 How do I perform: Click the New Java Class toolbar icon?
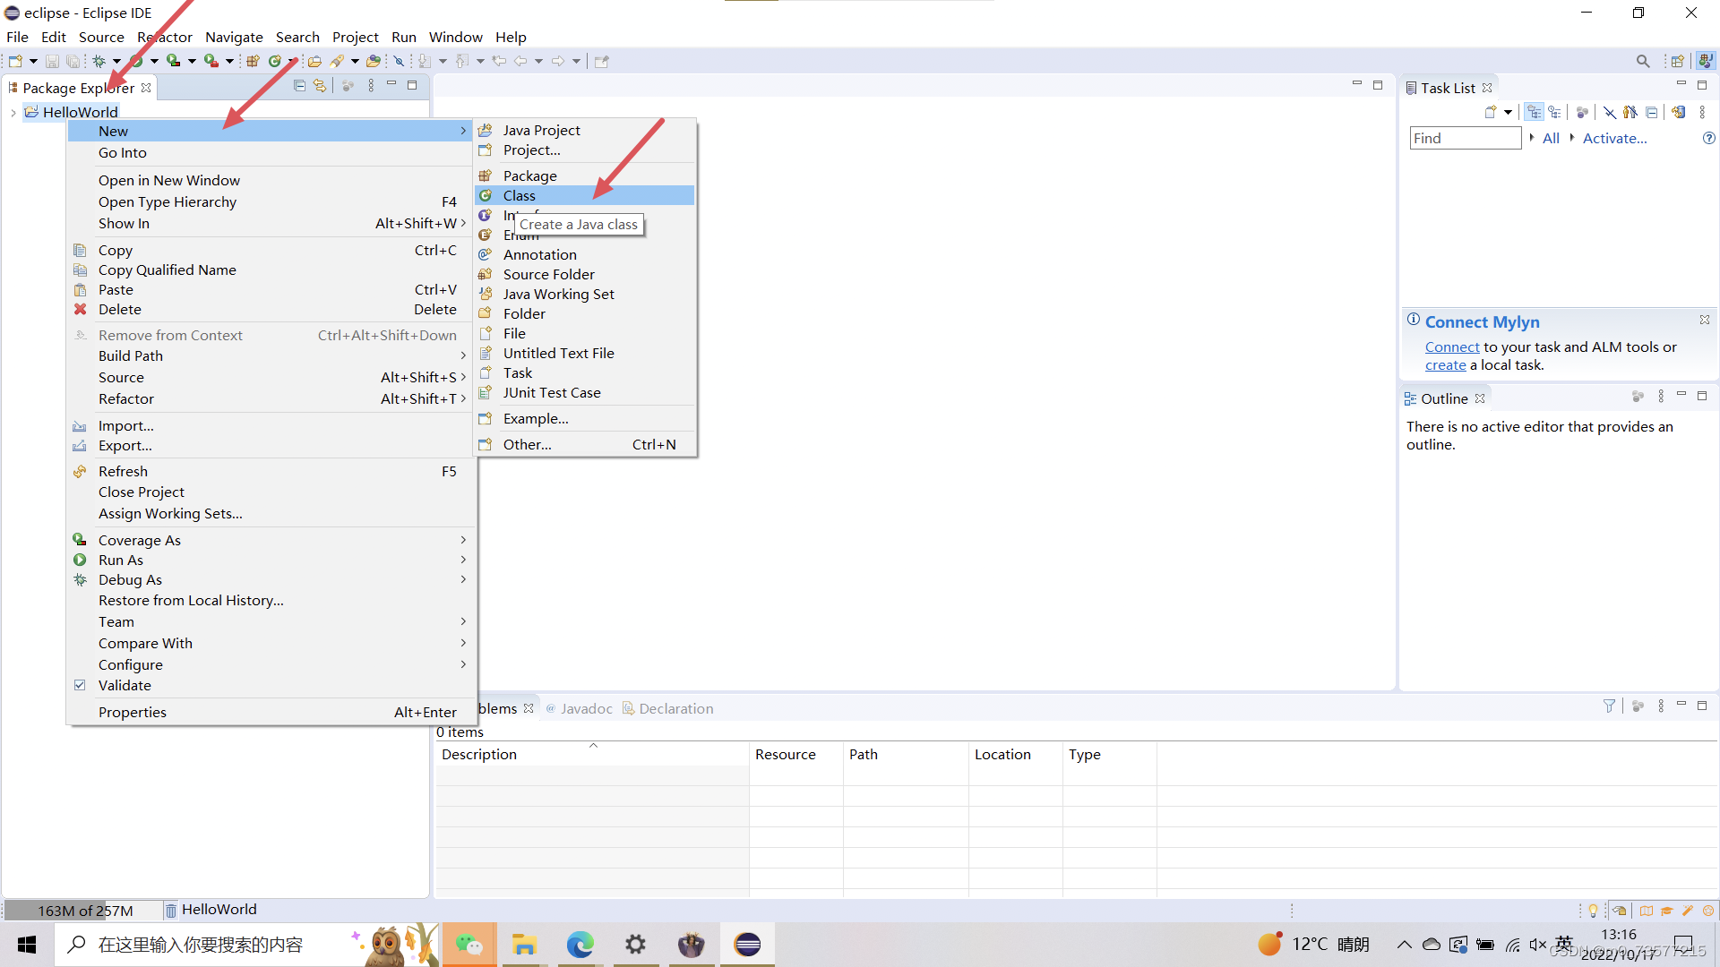click(275, 61)
